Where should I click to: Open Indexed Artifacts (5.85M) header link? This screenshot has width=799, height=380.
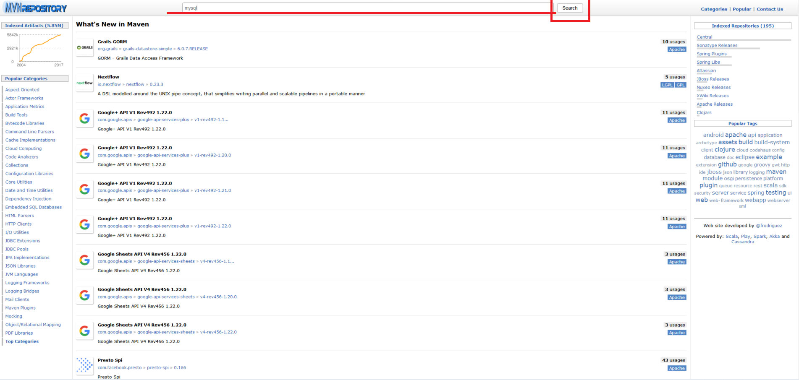[x=34, y=26]
